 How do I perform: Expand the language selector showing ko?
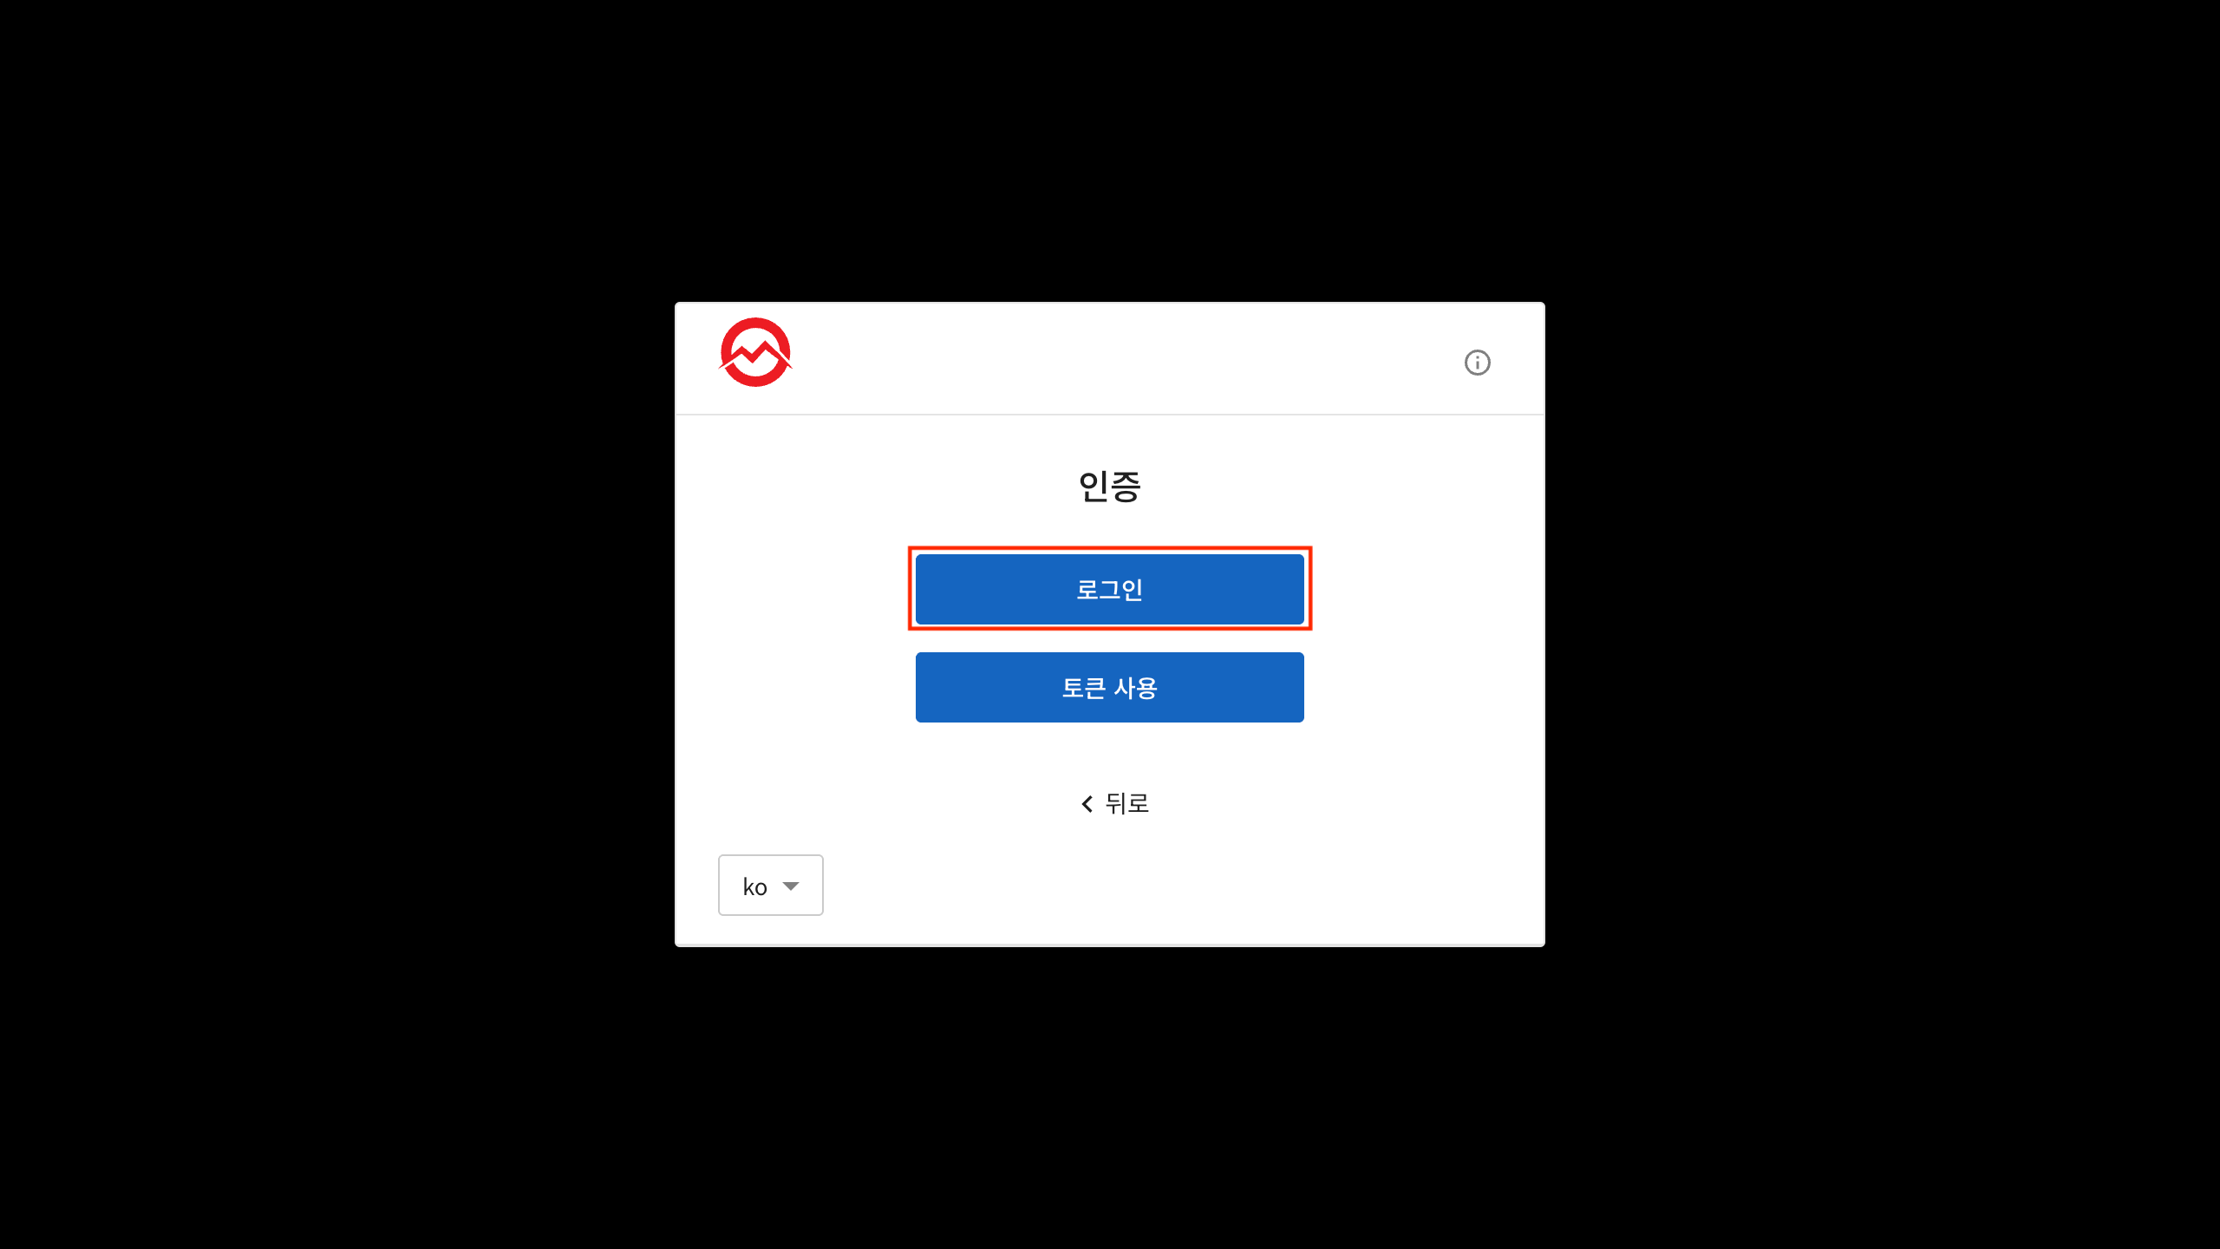[x=770, y=885]
